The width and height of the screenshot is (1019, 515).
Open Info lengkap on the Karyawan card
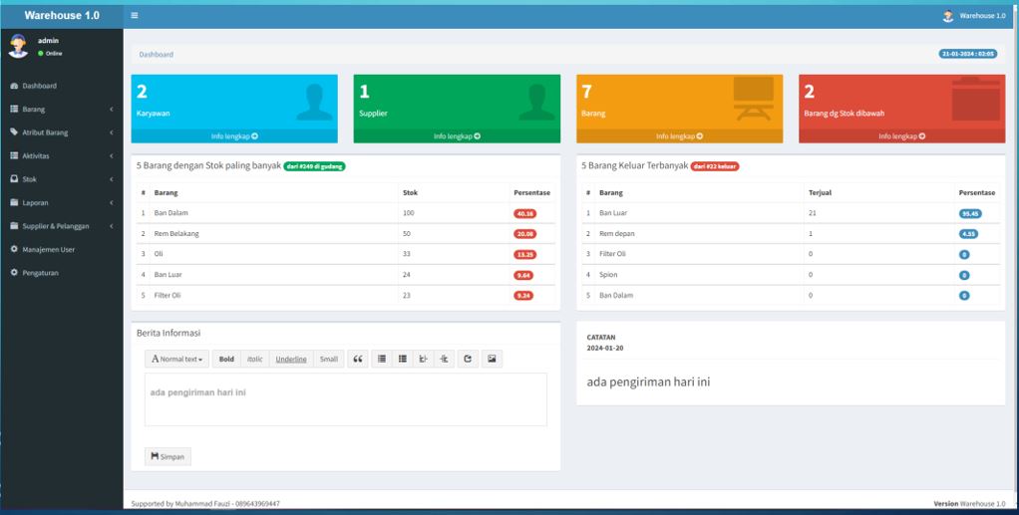click(234, 136)
